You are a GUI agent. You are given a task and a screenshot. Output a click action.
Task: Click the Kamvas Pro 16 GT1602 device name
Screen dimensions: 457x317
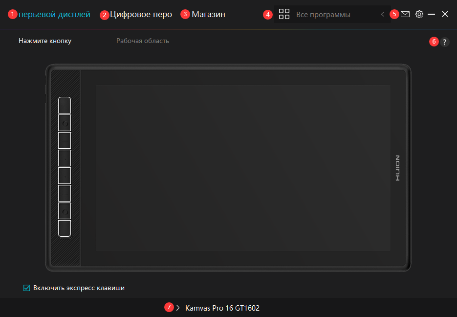(x=222, y=308)
